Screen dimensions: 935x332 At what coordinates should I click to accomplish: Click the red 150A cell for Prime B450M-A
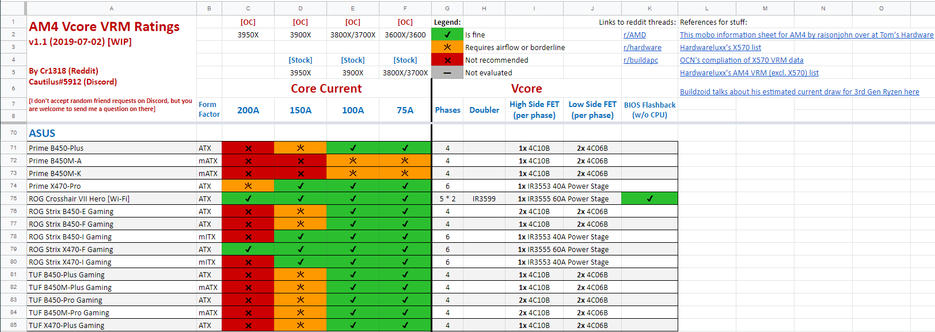301,161
